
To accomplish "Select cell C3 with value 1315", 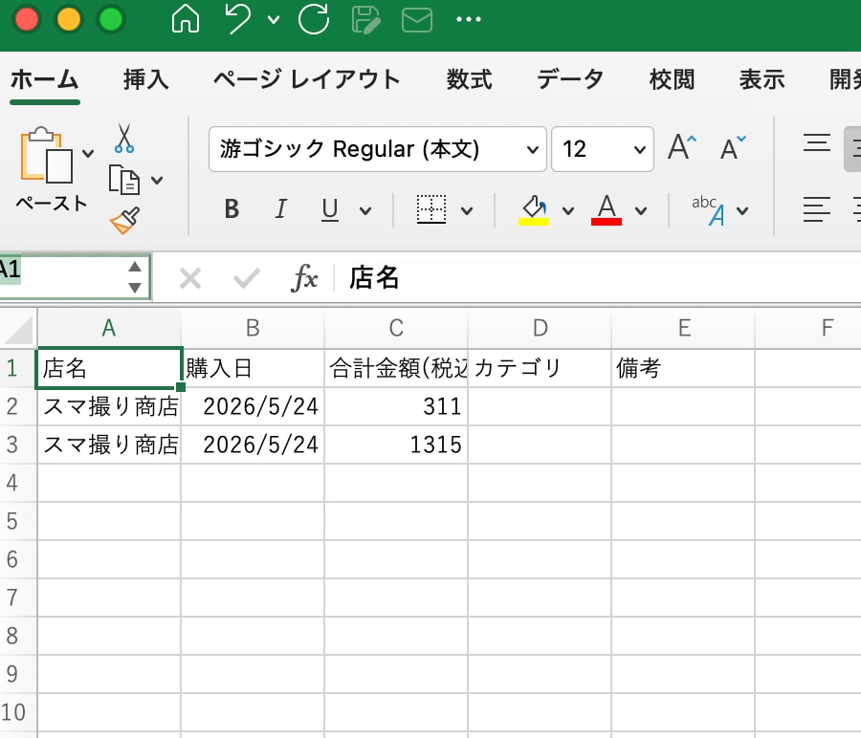I will [396, 445].
